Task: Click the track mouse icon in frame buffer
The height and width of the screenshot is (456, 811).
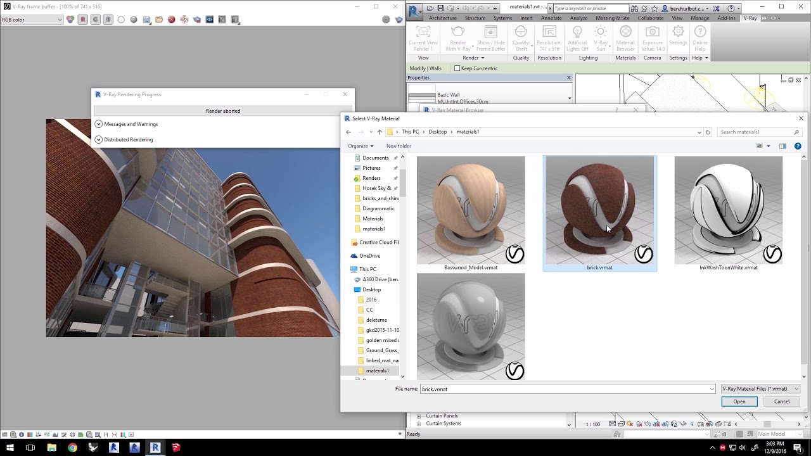Action: (x=184, y=20)
